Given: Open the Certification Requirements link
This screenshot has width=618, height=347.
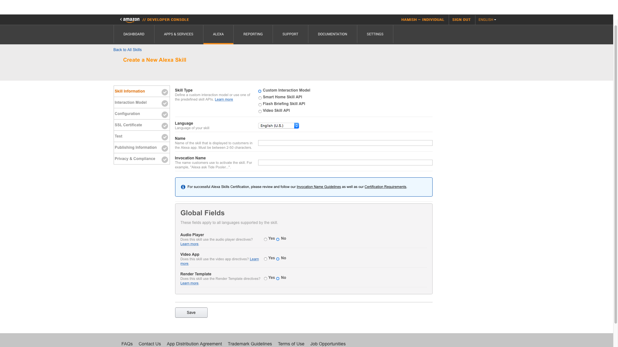Looking at the screenshot, I should (x=385, y=187).
